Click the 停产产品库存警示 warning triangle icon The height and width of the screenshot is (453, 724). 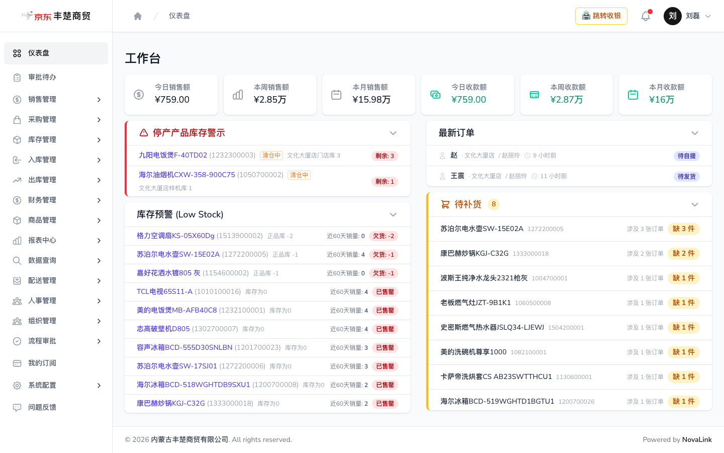point(144,133)
